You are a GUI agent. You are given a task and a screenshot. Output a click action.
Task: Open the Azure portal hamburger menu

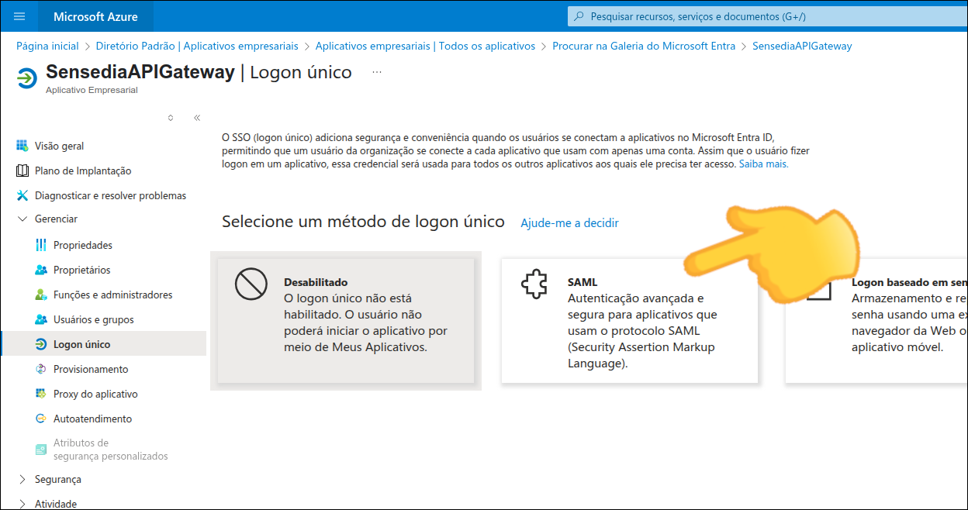click(19, 16)
